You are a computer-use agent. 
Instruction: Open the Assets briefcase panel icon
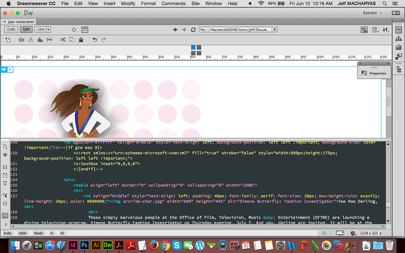point(399,47)
